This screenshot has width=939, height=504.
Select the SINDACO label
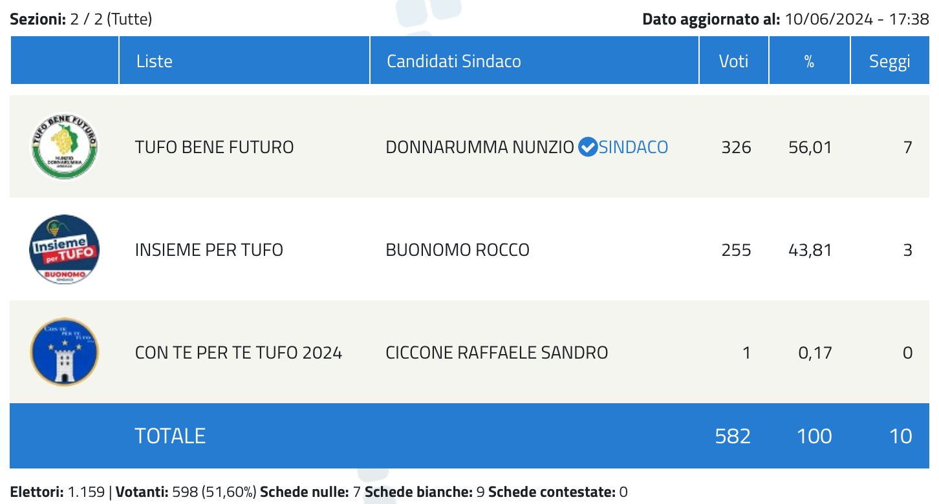[x=633, y=147]
